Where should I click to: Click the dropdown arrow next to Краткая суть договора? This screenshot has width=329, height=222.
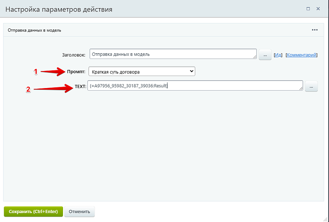[192, 71]
